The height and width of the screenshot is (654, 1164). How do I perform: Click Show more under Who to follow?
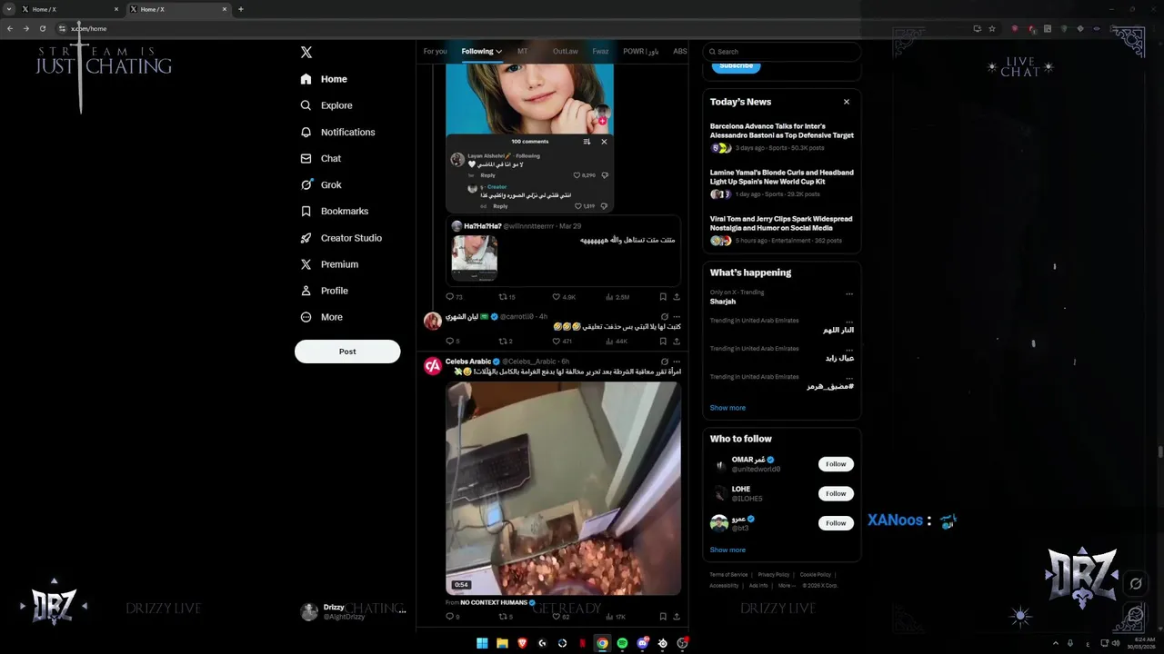pos(727,550)
